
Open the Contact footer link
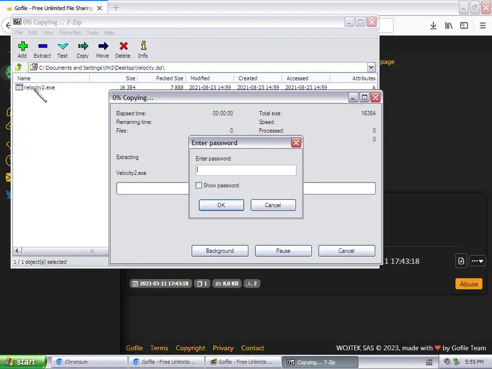(253, 348)
